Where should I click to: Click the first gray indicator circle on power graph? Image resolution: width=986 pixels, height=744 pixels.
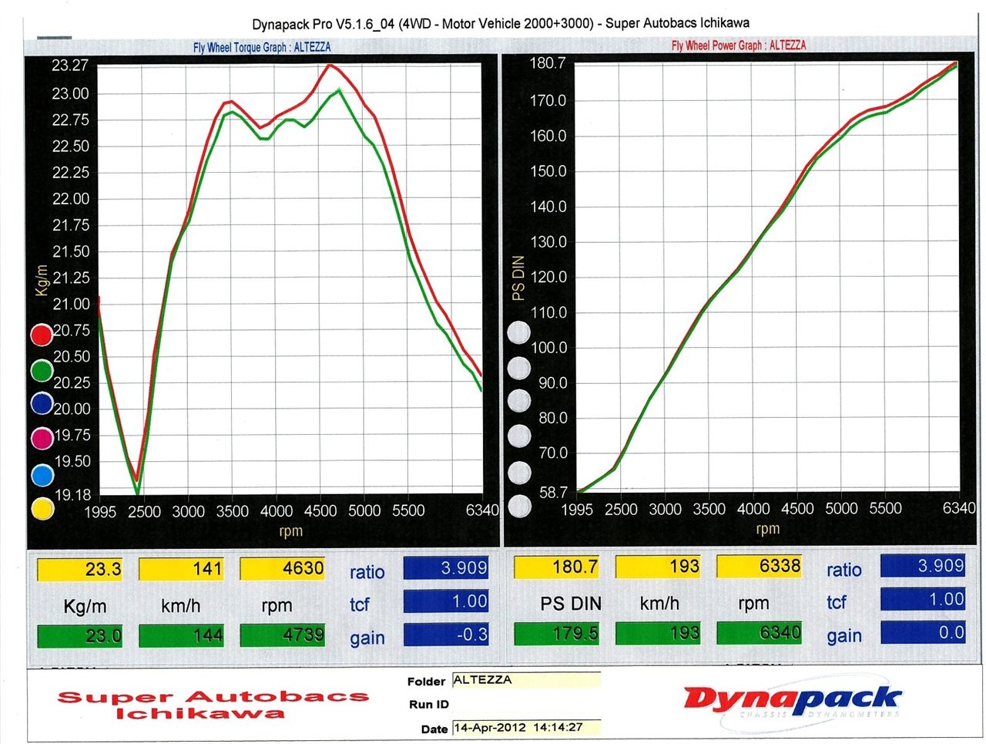(x=519, y=333)
